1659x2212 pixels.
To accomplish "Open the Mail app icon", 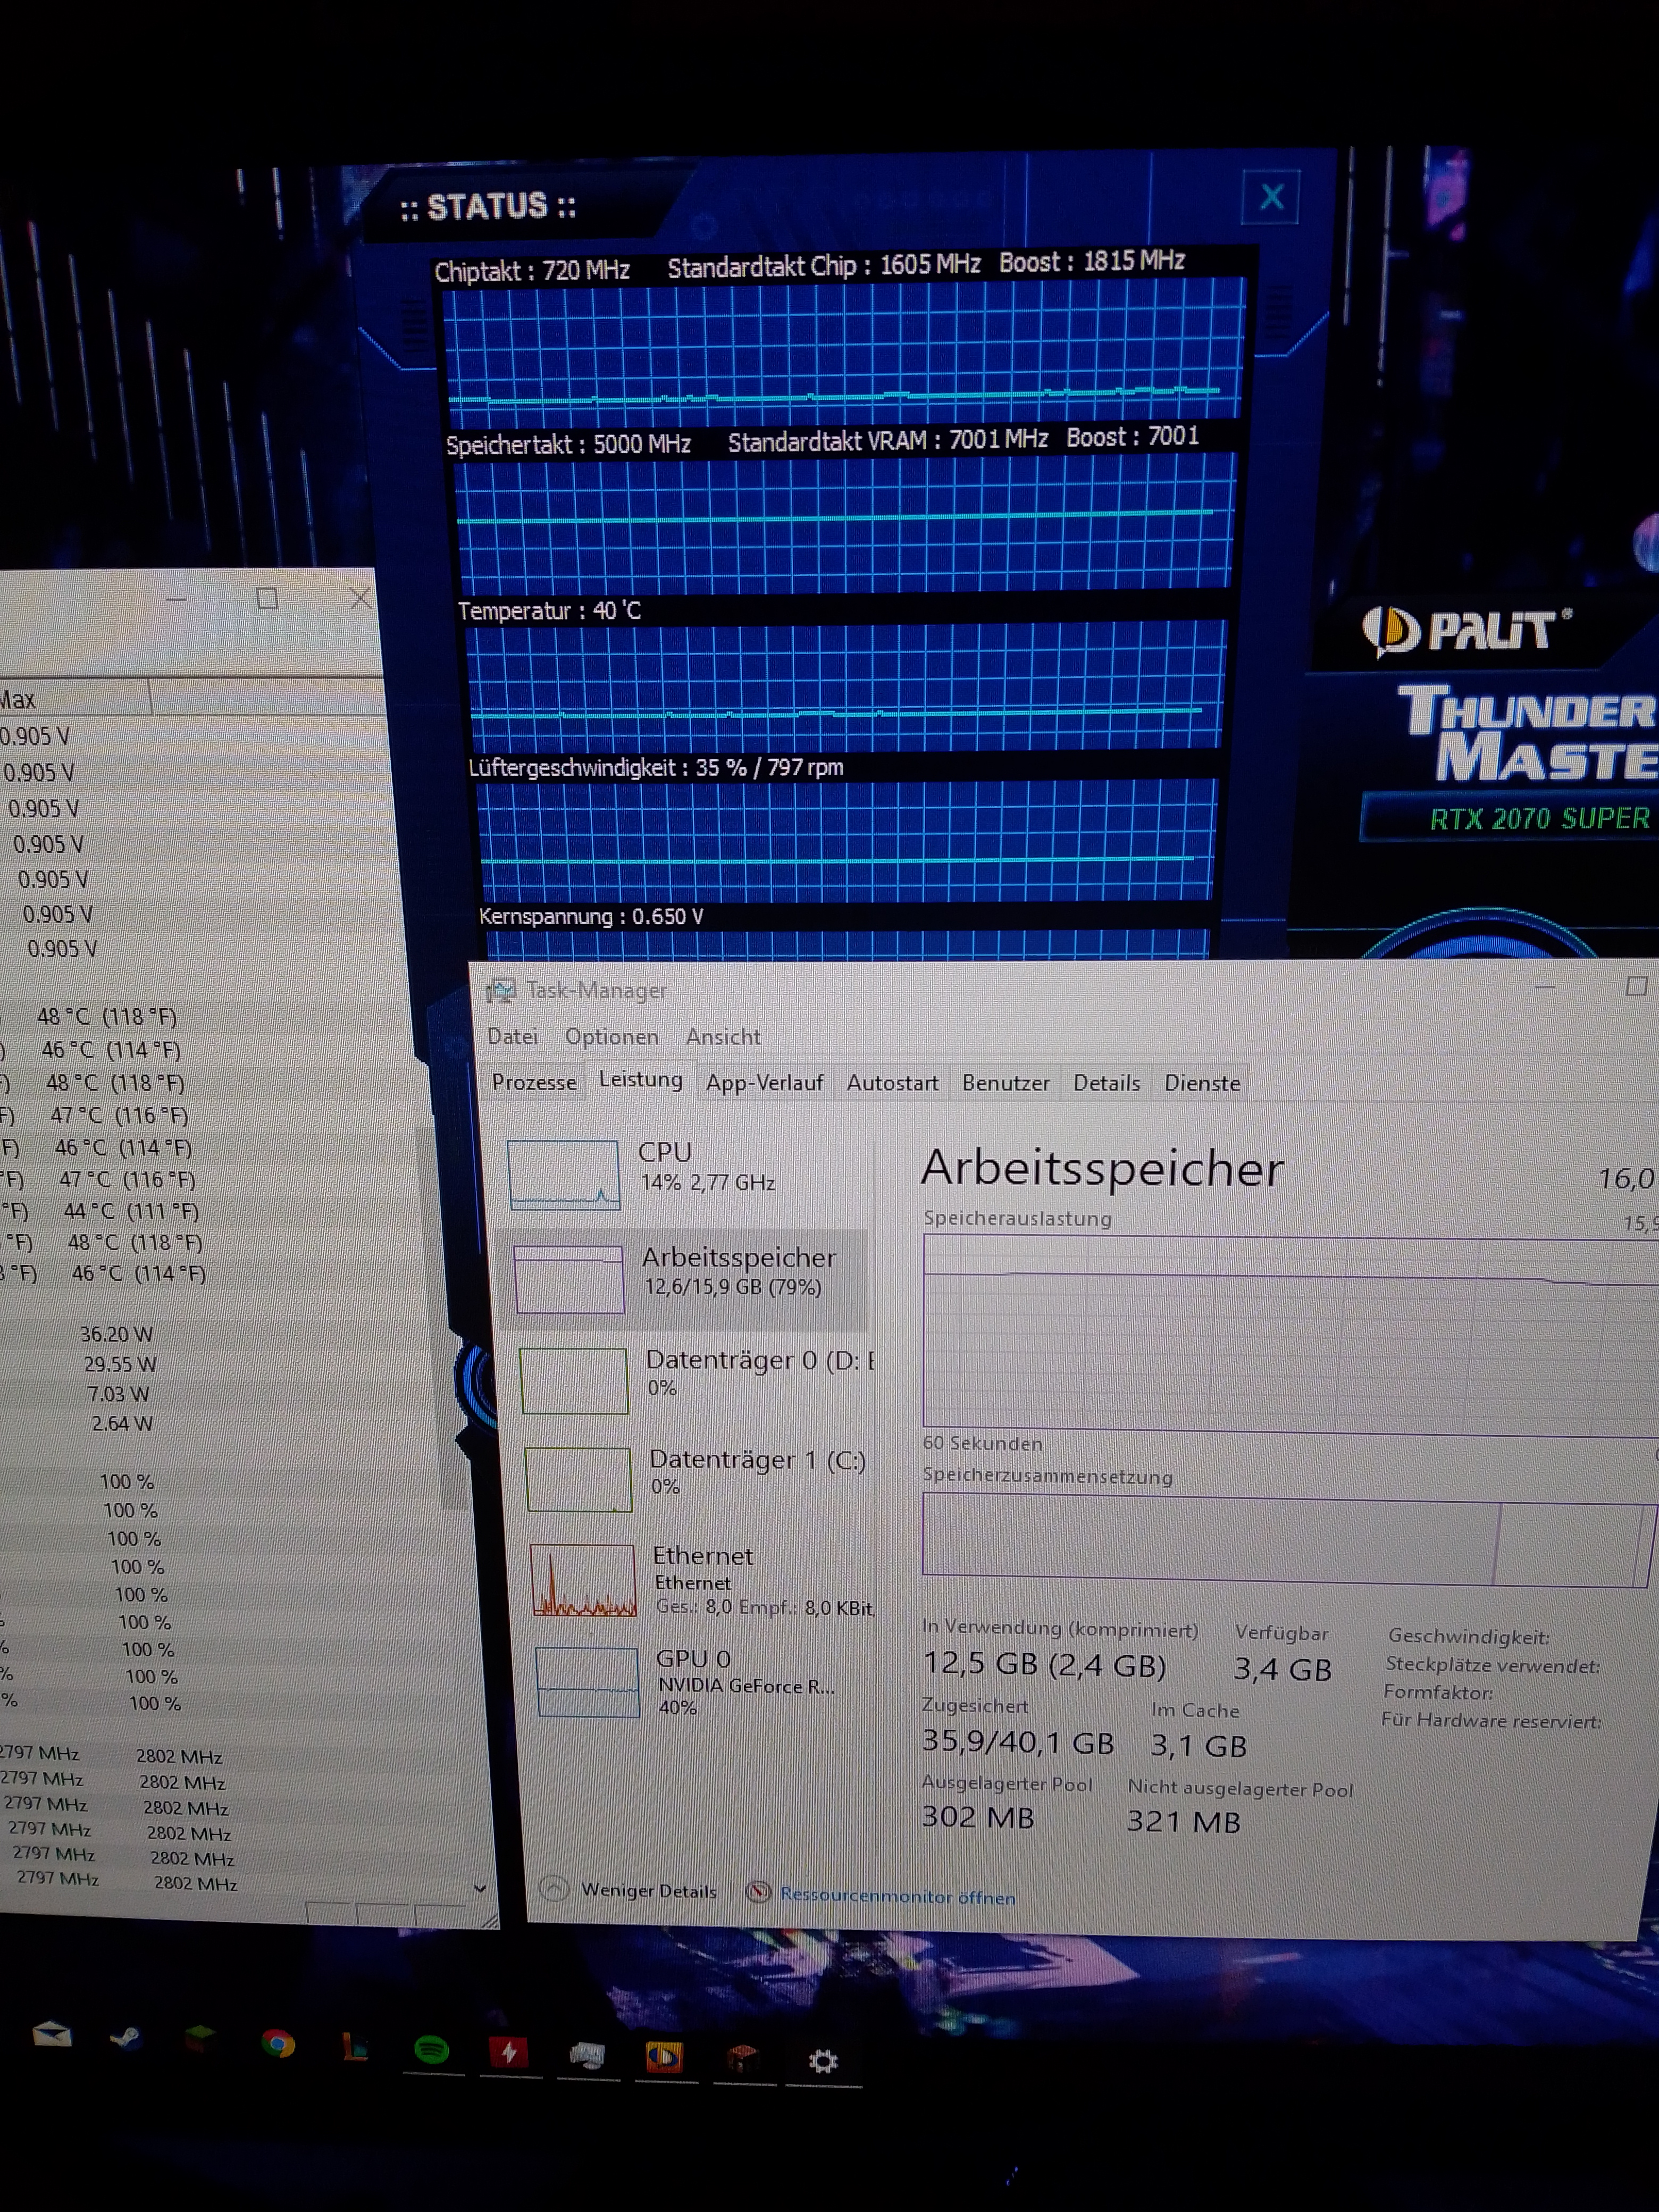I will 51,2035.
